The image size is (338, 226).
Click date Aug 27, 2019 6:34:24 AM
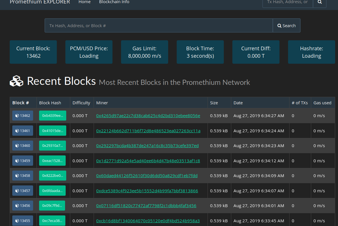coord(259,131)
